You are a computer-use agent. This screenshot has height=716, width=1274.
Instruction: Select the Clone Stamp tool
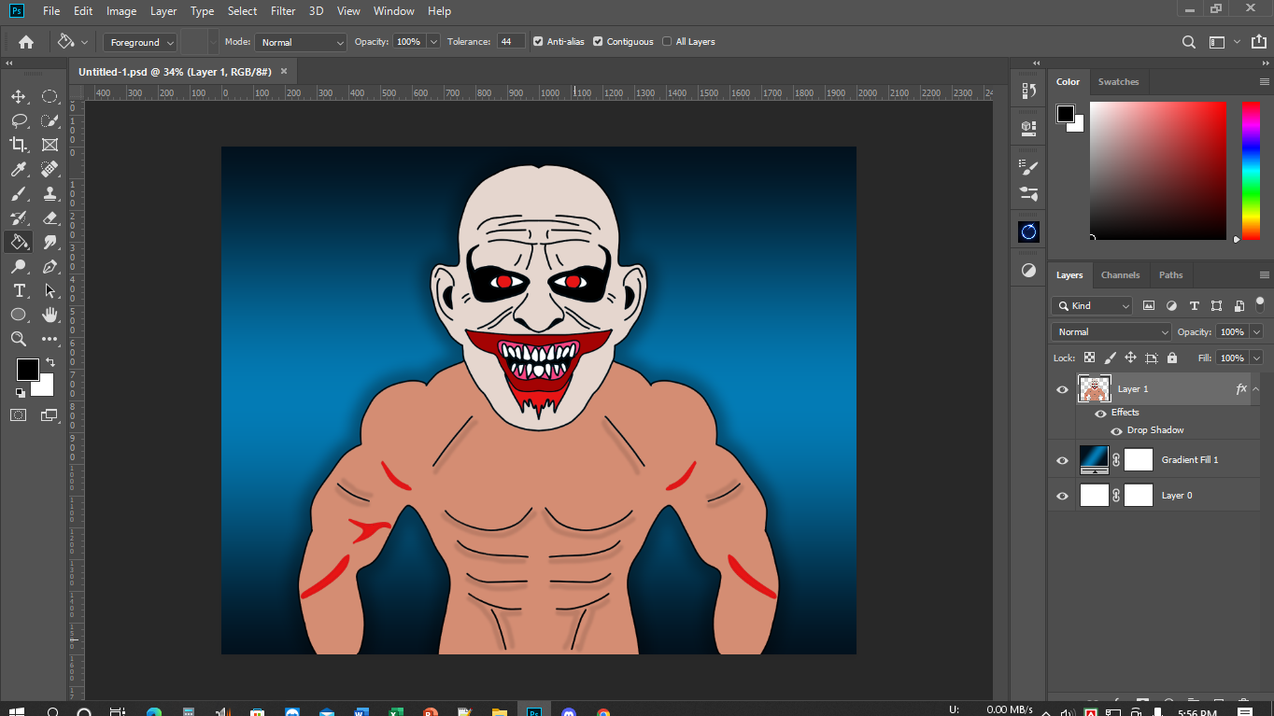(x=50, y=193)
